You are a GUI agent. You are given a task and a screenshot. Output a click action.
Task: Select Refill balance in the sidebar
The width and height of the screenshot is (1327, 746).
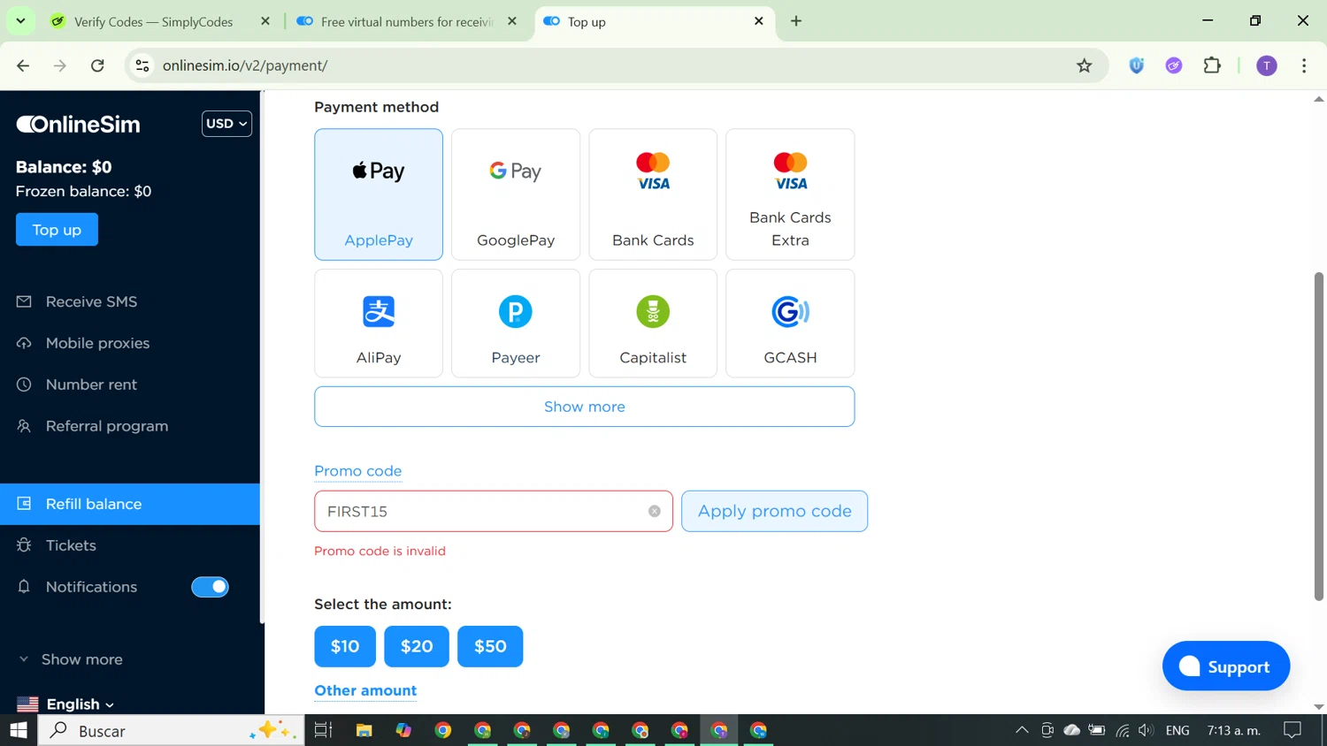click(130, 504)
